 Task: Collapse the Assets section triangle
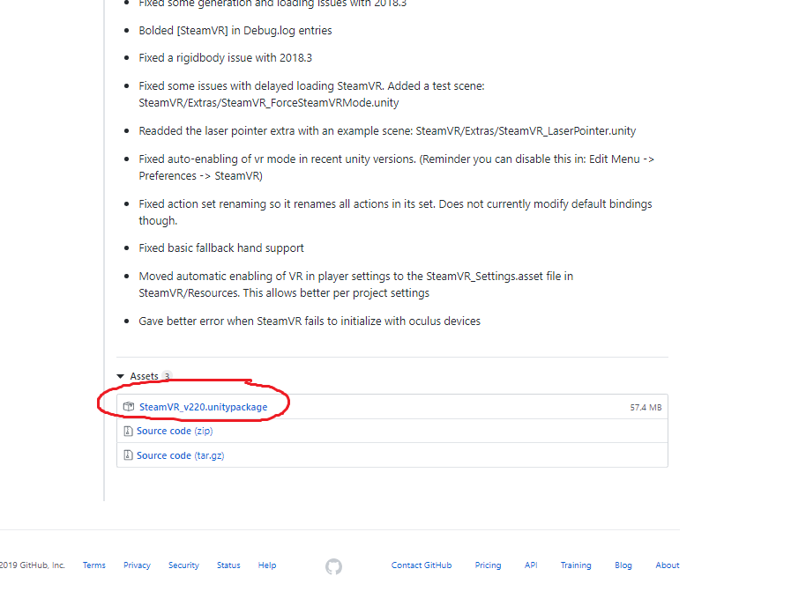coord(120,376)
